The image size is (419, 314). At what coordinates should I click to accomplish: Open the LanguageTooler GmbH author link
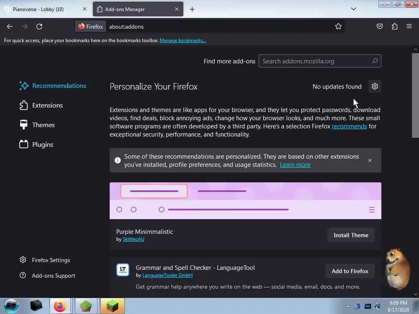pos(167,275)
